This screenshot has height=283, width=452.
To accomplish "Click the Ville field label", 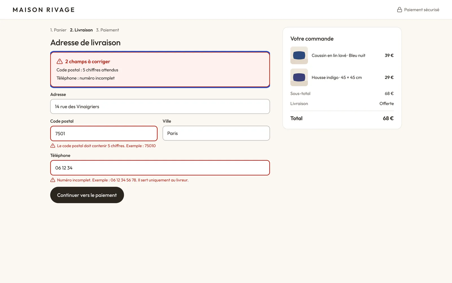I will [x=167, y=121].
